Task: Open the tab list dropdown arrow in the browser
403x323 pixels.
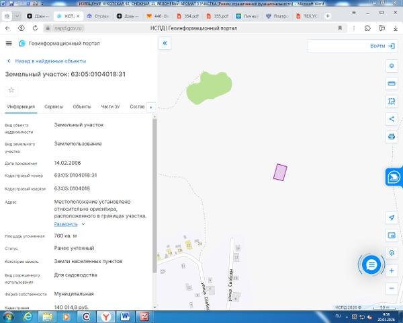Action: (x=17, y=16)
